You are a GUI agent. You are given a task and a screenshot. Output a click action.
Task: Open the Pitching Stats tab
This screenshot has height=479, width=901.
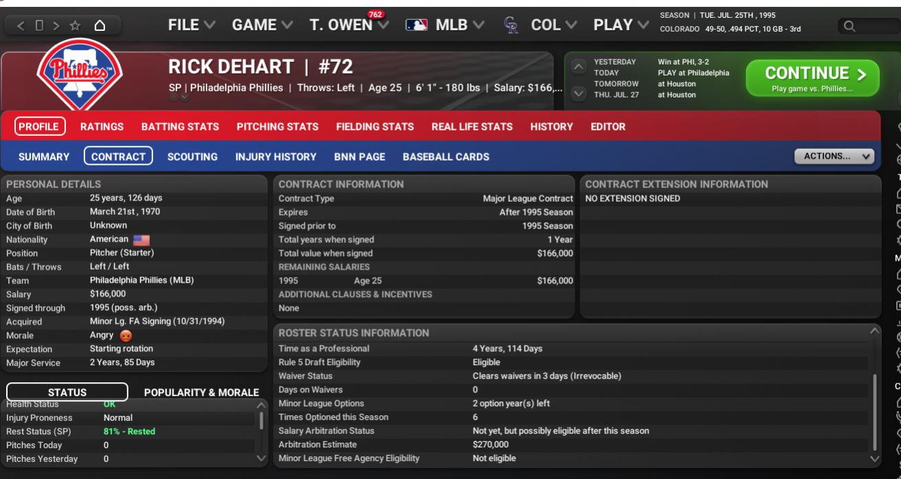[277, 127]
